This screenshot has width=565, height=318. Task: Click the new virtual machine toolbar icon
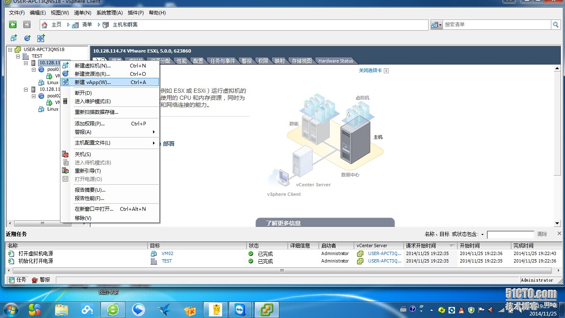click(x=14, y=38)
